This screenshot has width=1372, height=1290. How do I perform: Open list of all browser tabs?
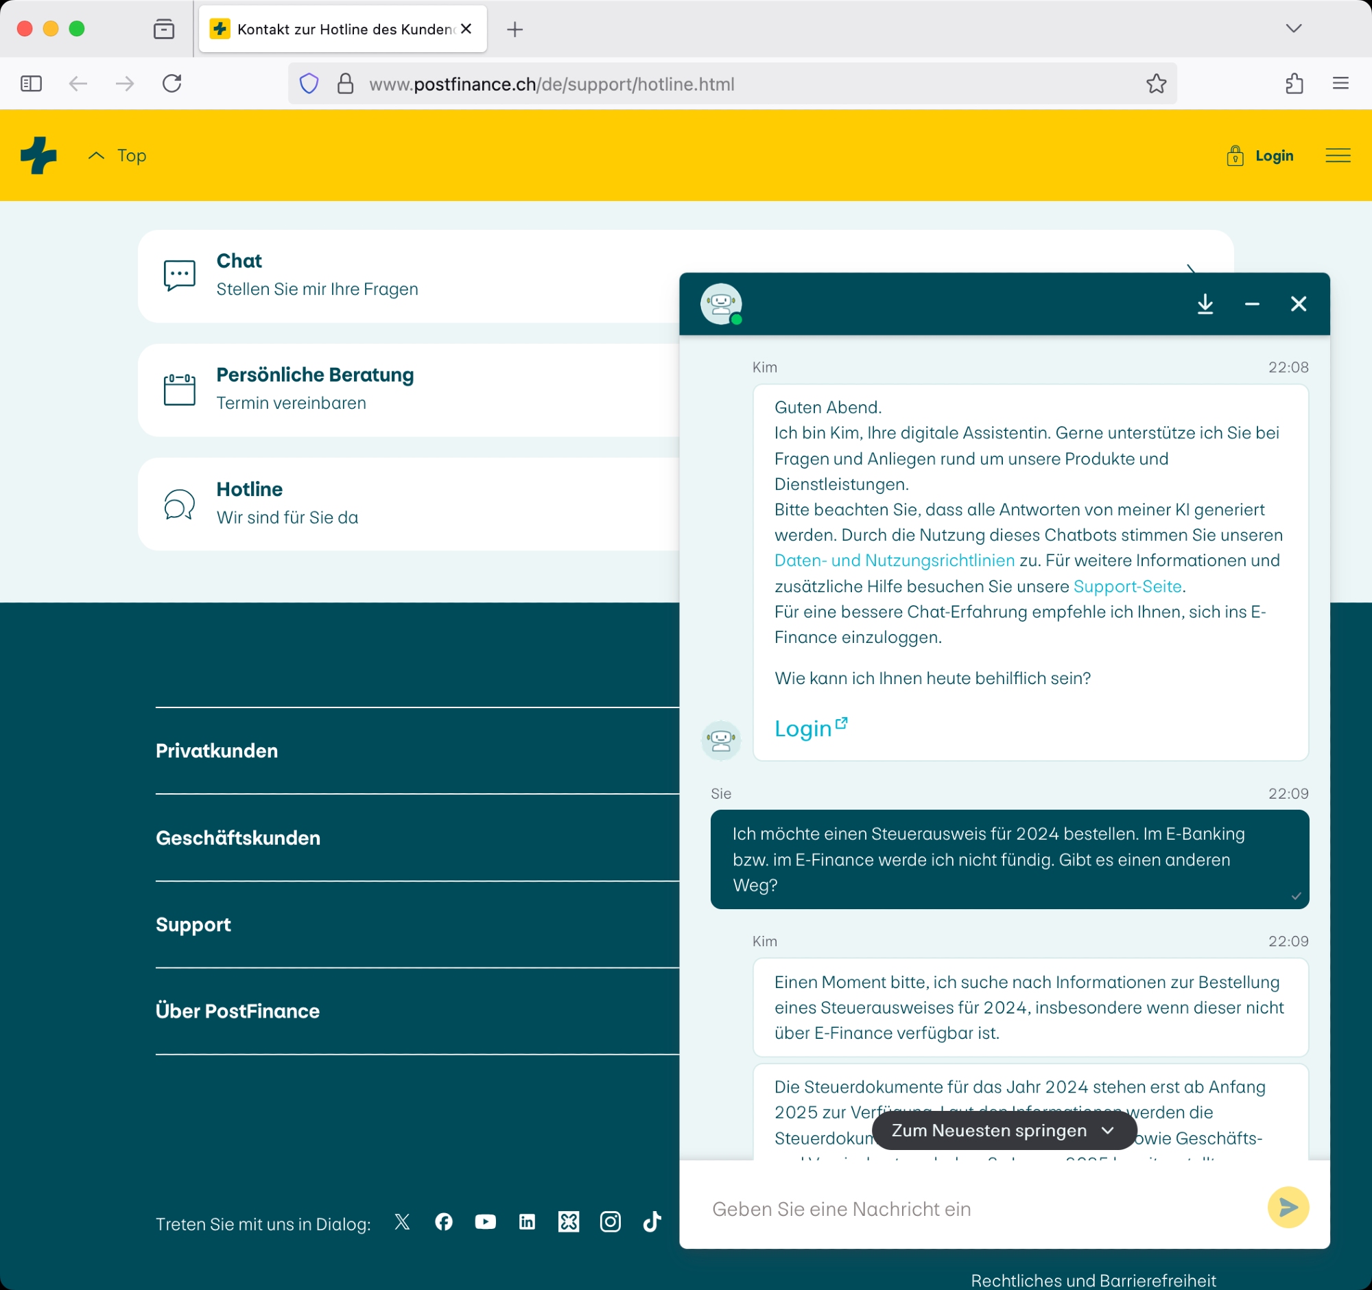pyautogui.click(x=1293, y=28)
